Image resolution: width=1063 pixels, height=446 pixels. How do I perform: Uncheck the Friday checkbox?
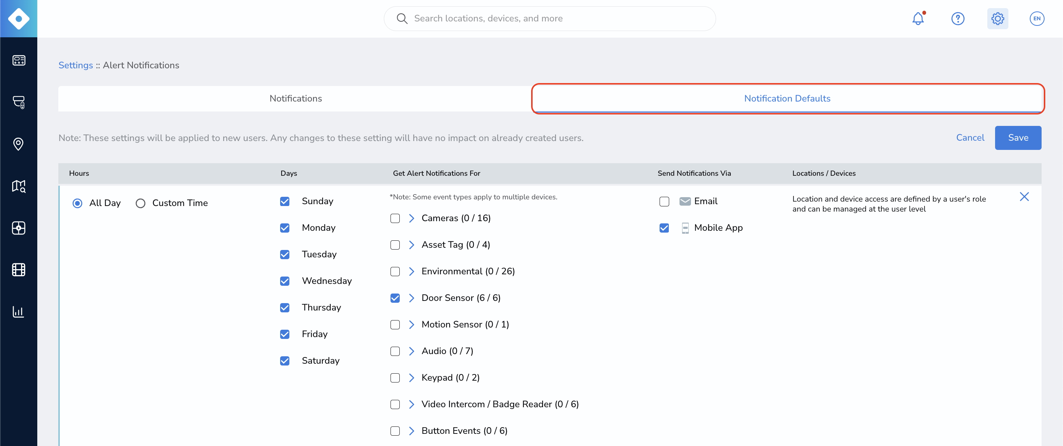[x=285, y=334]
